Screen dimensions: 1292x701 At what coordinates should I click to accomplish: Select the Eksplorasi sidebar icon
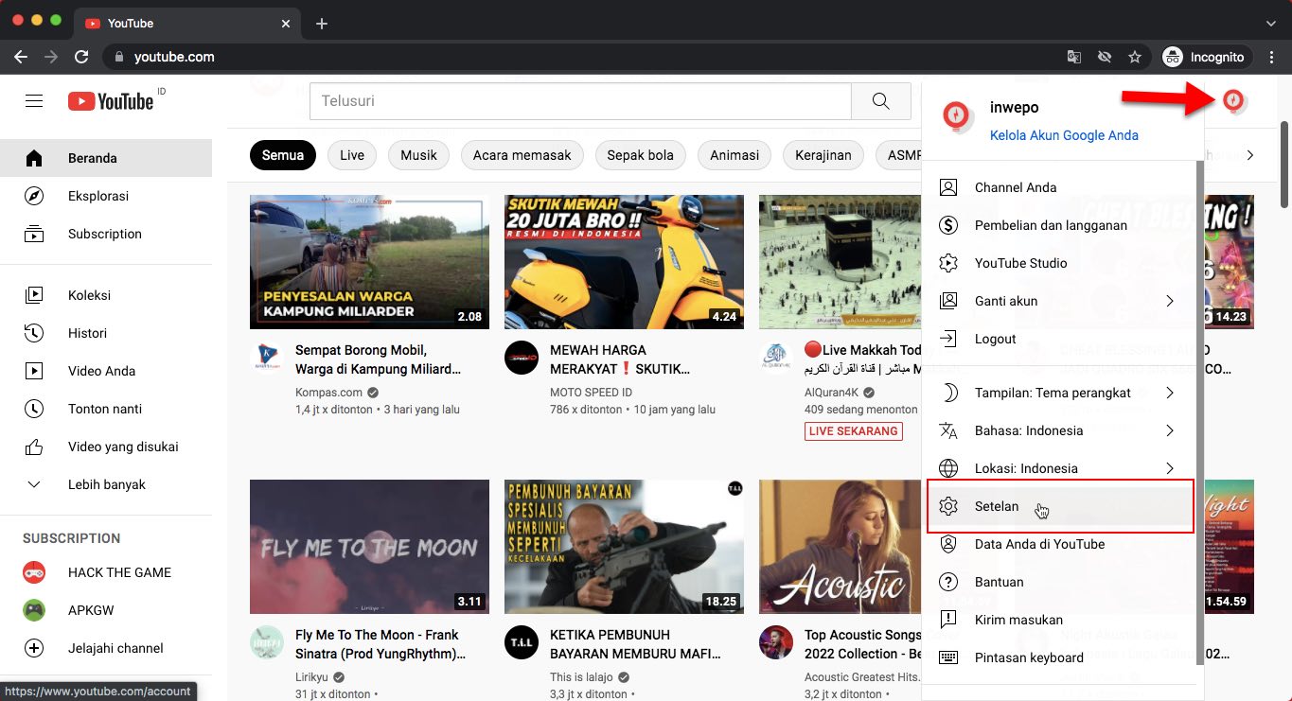[33, 196]
